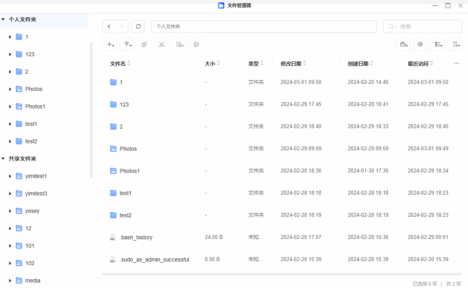Click the horizontal scrollbar below file list
468x288 pixels.
pos(282,274)
